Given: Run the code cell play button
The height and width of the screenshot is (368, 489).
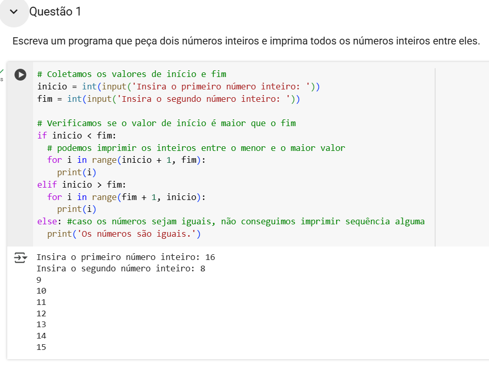Looking at the screenshot, I should click(20, 74).
